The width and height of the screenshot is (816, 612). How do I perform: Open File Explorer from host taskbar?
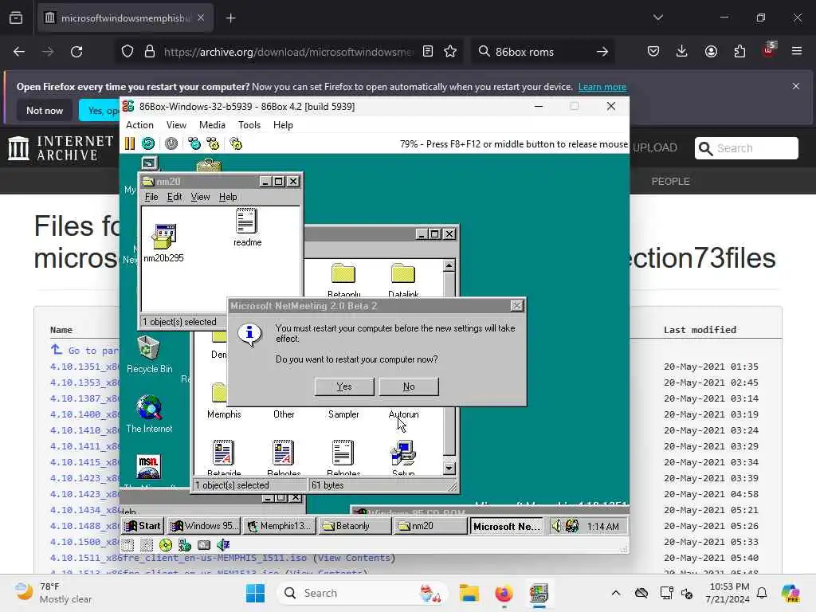(x=469, y=593)
